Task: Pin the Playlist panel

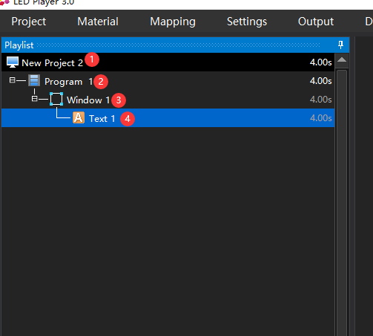Action: [x=340, y=45]
